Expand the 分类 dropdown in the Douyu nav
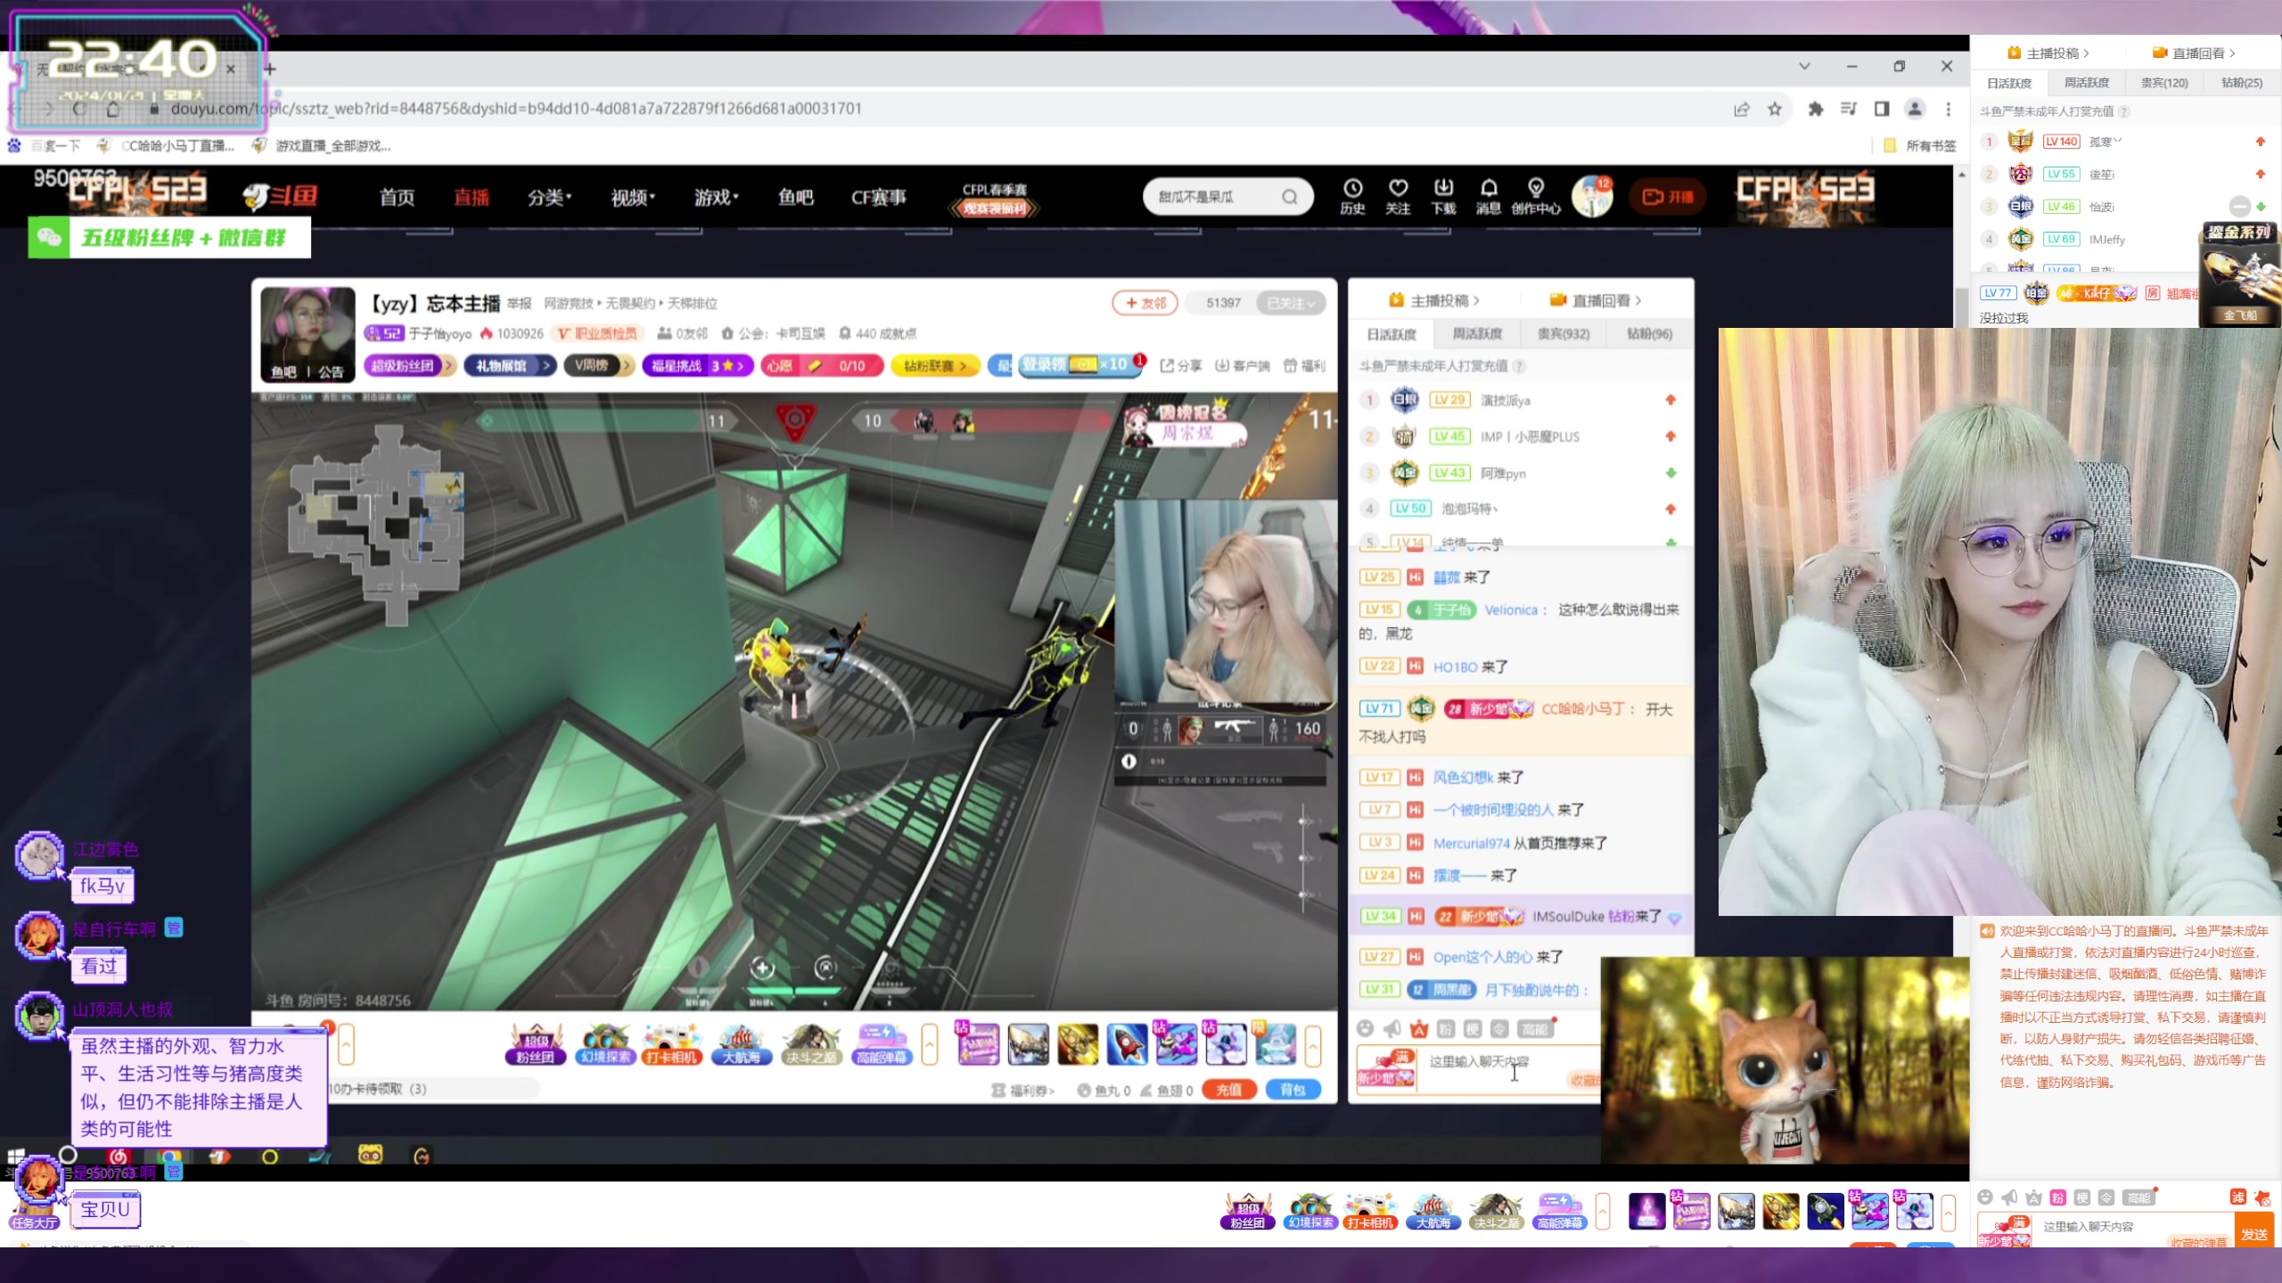The width and height of the screenshot is (2282, 1283). tap(549, 197)
